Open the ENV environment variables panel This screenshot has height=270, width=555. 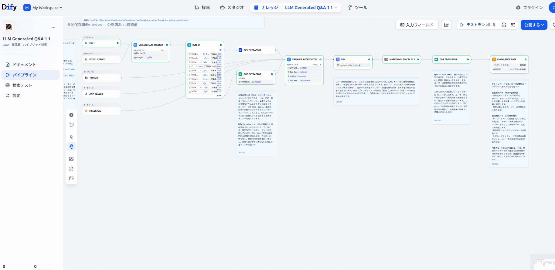pyautogui.click(x=446, y=25)
